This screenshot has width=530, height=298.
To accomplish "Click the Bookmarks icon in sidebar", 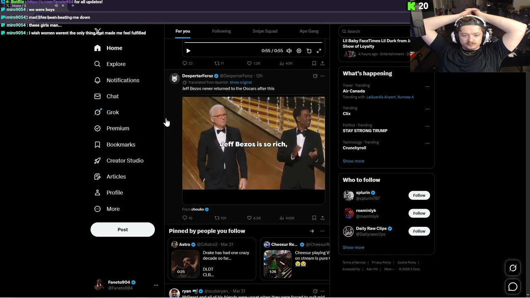I will pyautogui.click(x=97, y=144).
